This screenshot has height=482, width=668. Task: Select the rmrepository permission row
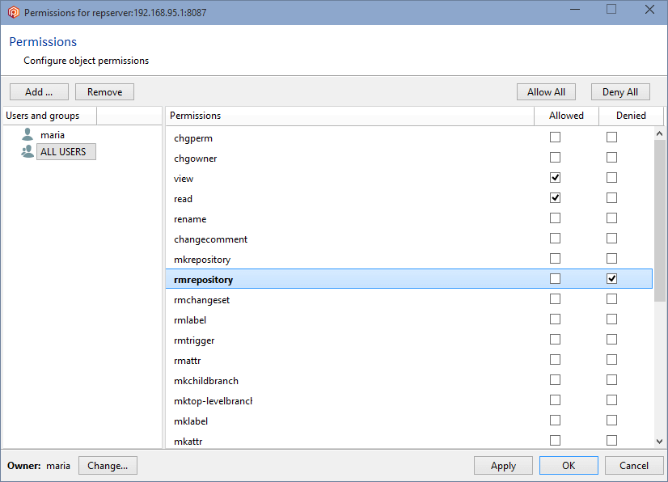click(x=409, y=279)
